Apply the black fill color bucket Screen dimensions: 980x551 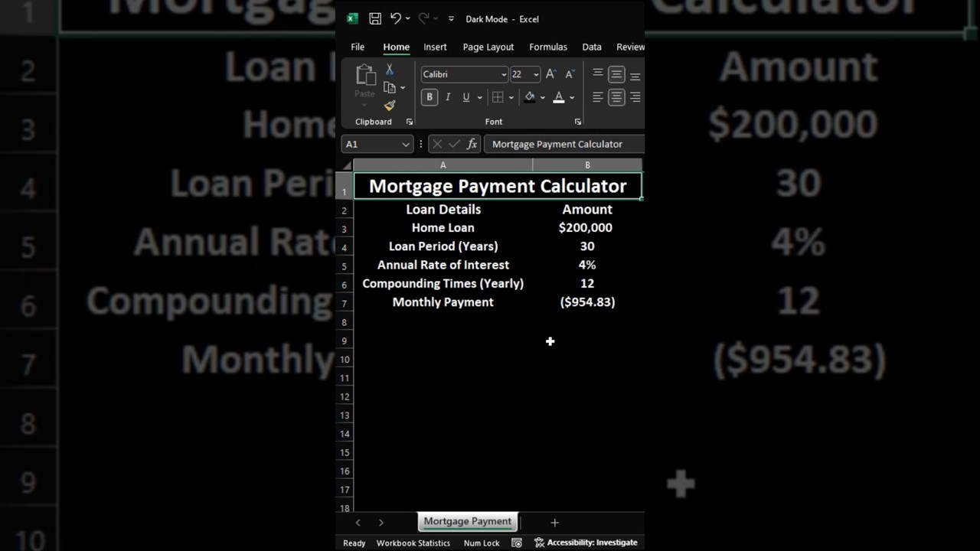click(530, 97)
